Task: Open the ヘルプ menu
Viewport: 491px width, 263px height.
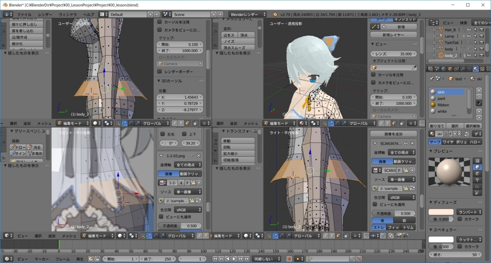Action: [x=89, y=15]
